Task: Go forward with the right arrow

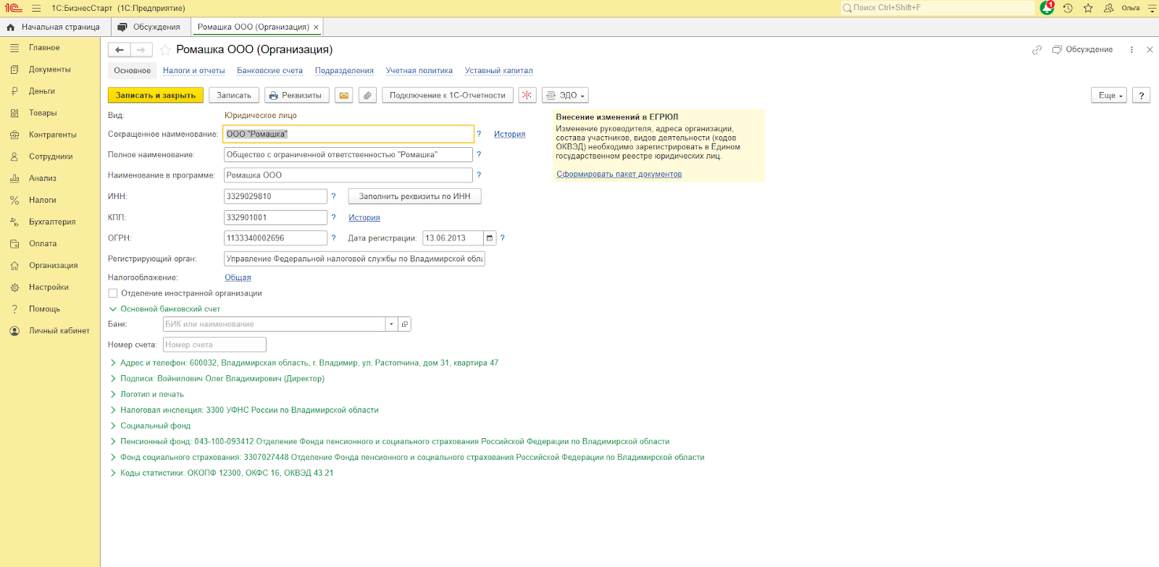Action: 141,50
